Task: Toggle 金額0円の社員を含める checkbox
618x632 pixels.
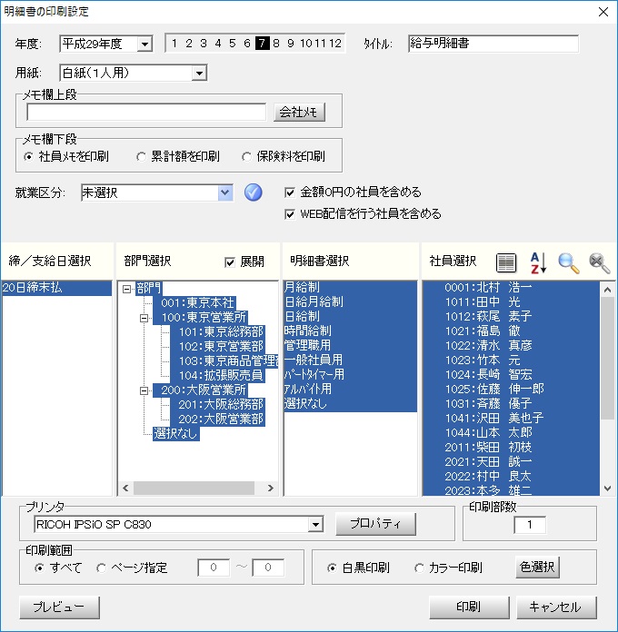Action: 290,193
